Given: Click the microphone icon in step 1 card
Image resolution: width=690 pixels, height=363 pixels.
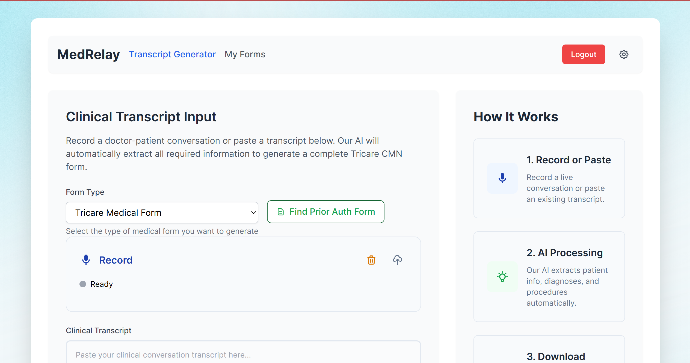Looking at the screenshot, I should 502,178.
